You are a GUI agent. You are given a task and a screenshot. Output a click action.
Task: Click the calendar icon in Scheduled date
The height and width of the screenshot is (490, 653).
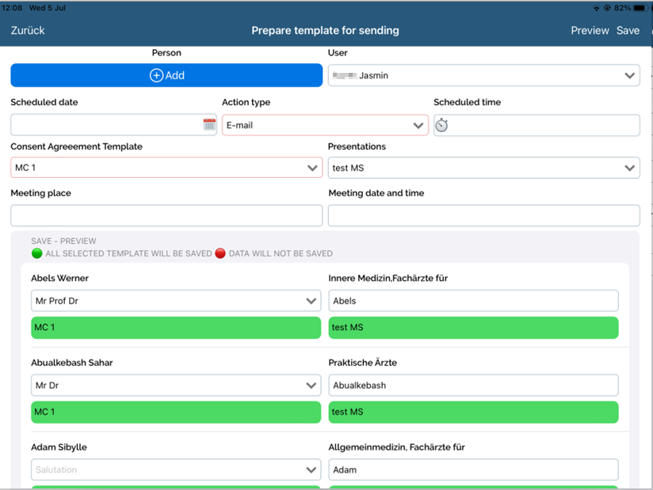[x=209, y=125]
